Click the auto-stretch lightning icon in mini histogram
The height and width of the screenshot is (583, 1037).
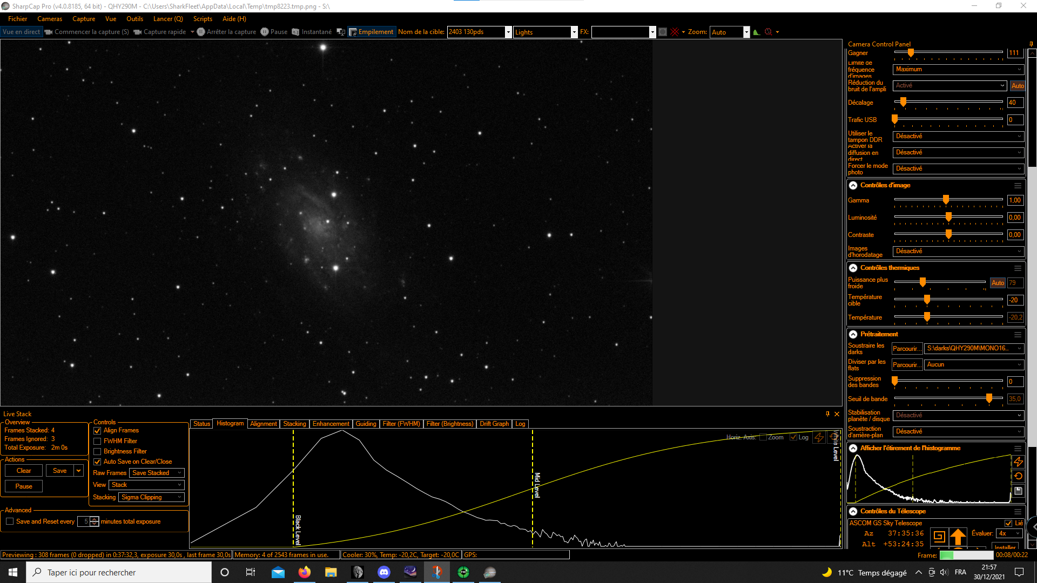1018,462
